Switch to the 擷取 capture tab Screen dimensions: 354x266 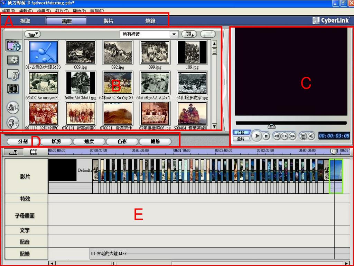[x=25, y=21]
